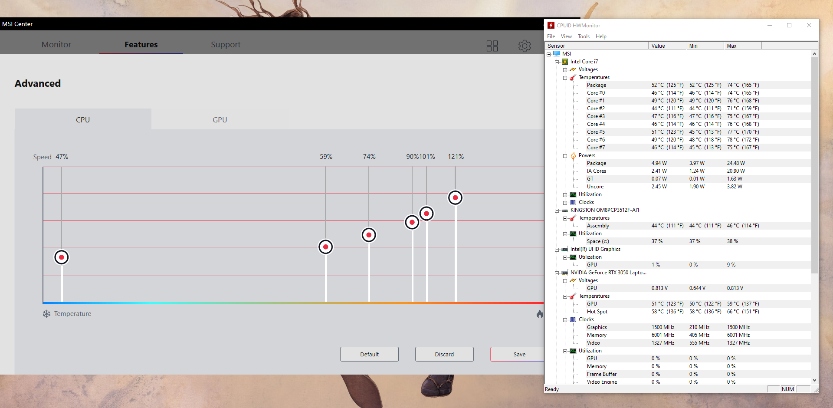Open the File menu in HWMonitor

(551, 36)
